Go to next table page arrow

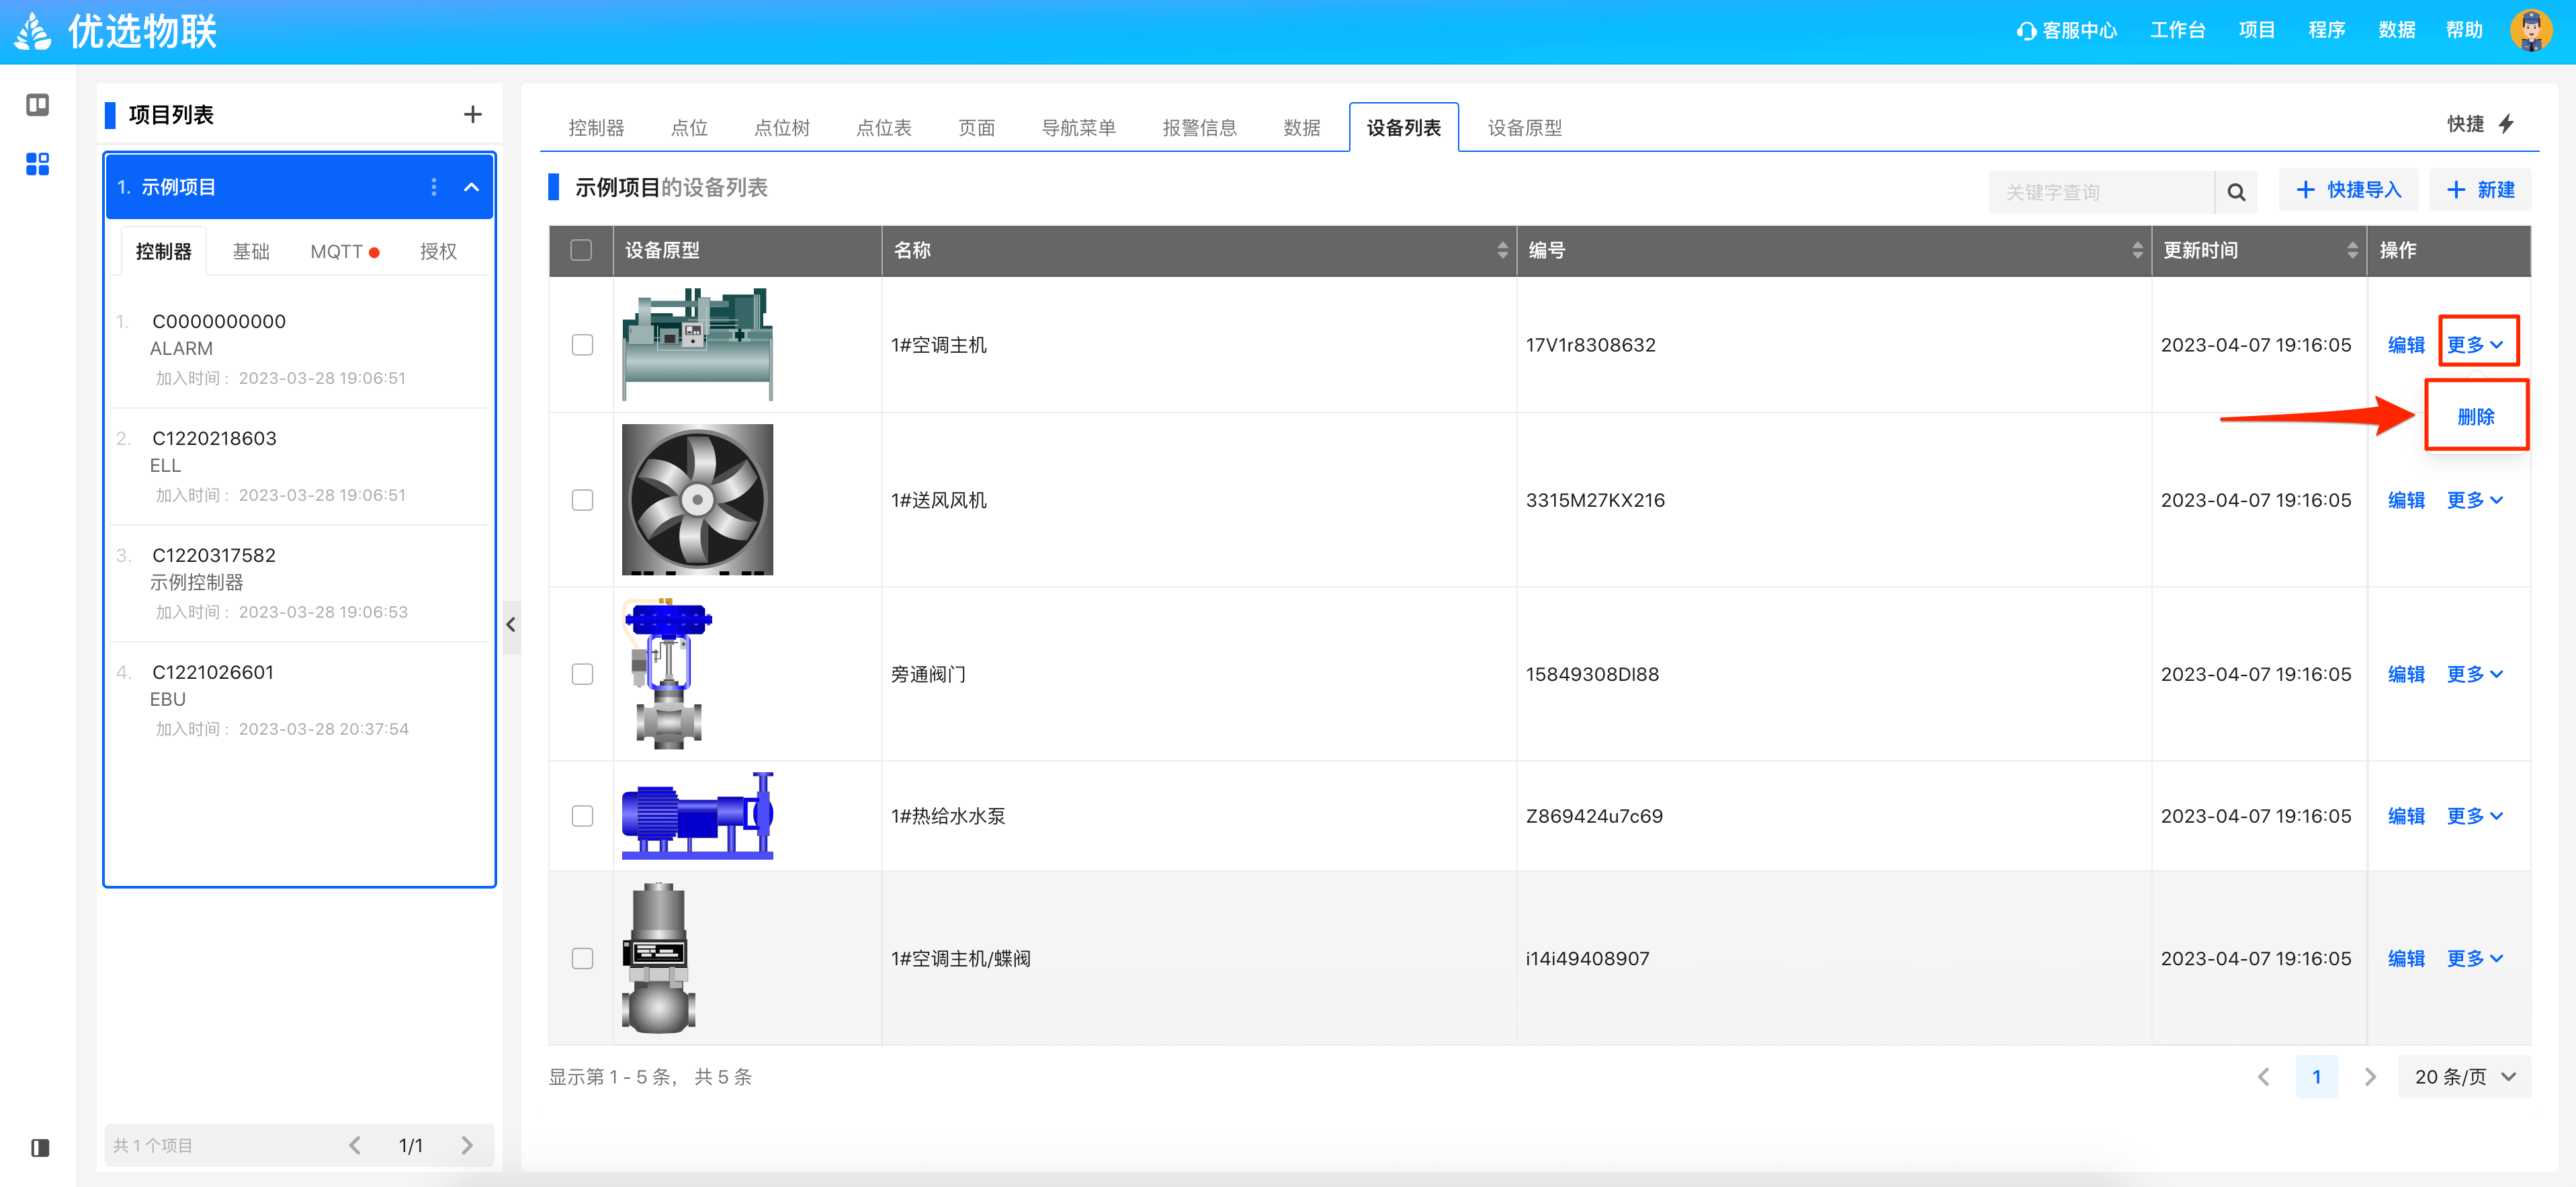tap(2370, 1077)
